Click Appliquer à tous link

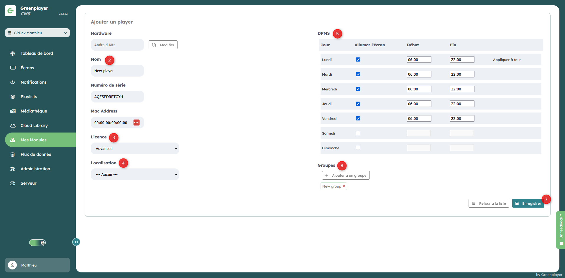pyautogui.click(x=507, y=60)
